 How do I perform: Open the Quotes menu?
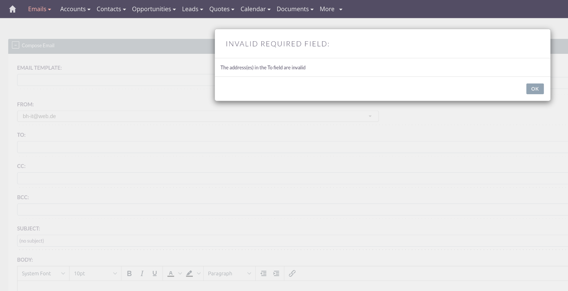pos(222,9)
